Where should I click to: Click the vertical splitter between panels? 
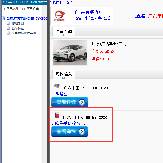click(48, 81)
